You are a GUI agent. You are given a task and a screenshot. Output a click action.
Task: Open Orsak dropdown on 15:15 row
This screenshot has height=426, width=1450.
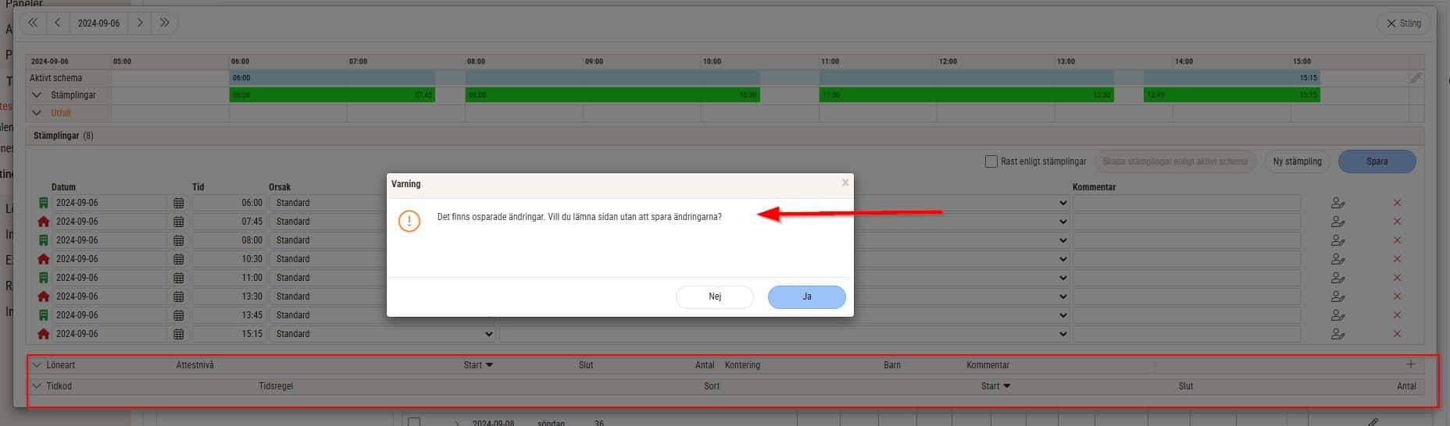[383, 334]
